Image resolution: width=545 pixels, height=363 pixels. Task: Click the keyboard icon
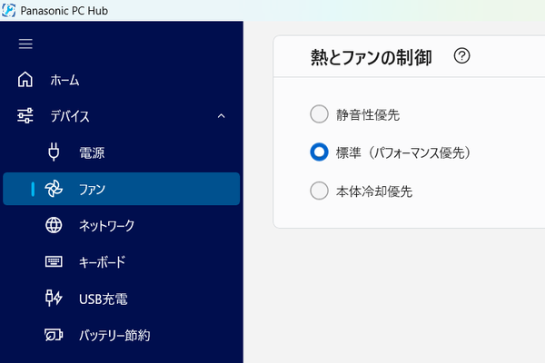[x=54, y=262]
